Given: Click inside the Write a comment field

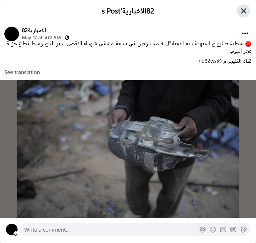Looking at the screenshot, I should click(109, 230).
